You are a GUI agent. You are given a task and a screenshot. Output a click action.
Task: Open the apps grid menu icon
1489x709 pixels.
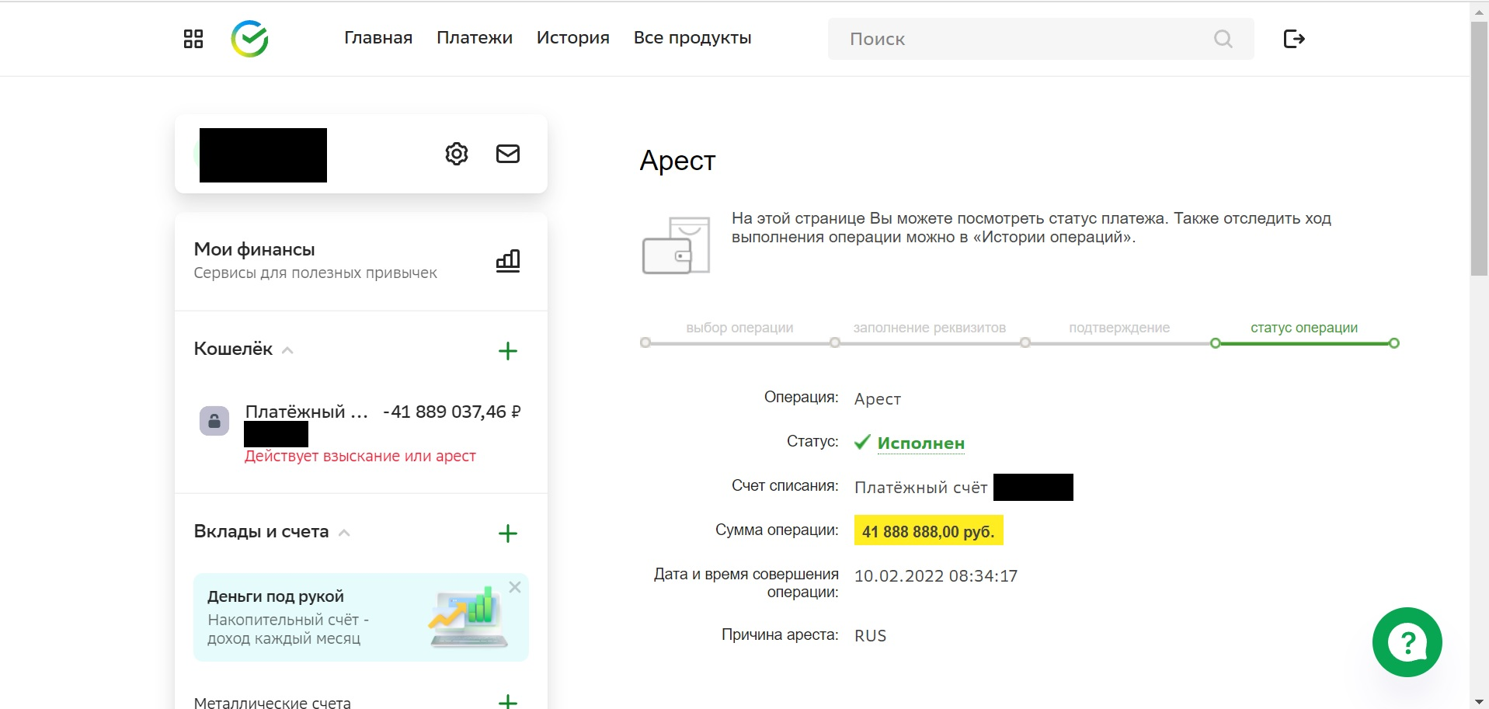(193, 39)
